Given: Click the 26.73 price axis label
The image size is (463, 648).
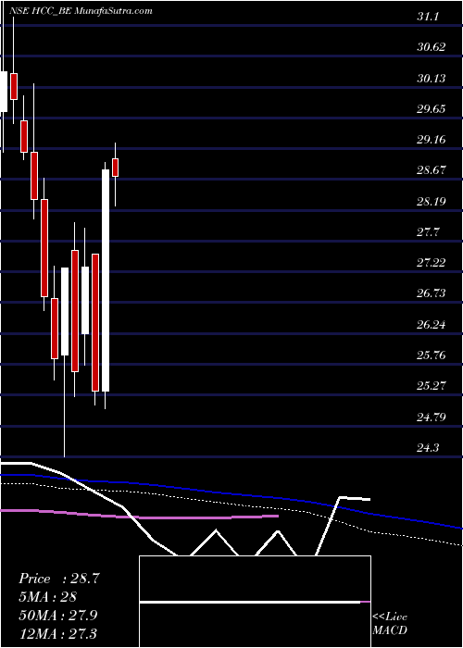Looking at the screenshot, I should pyautogui.click(x=432, y=293).
